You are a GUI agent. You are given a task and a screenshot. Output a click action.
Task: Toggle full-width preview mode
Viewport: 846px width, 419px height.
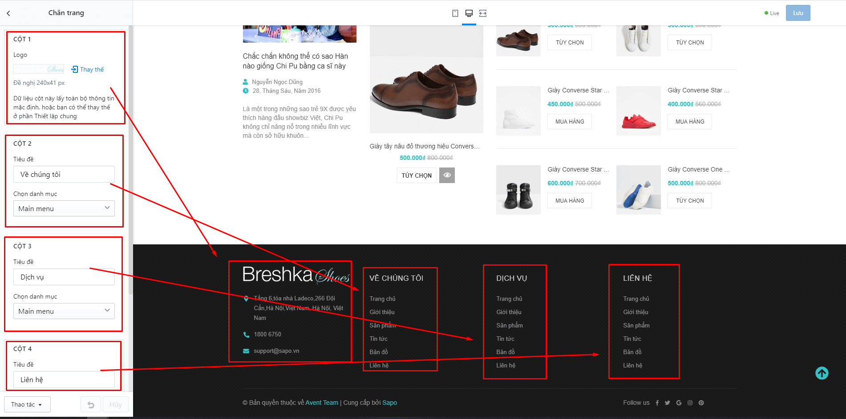(483, 13)
